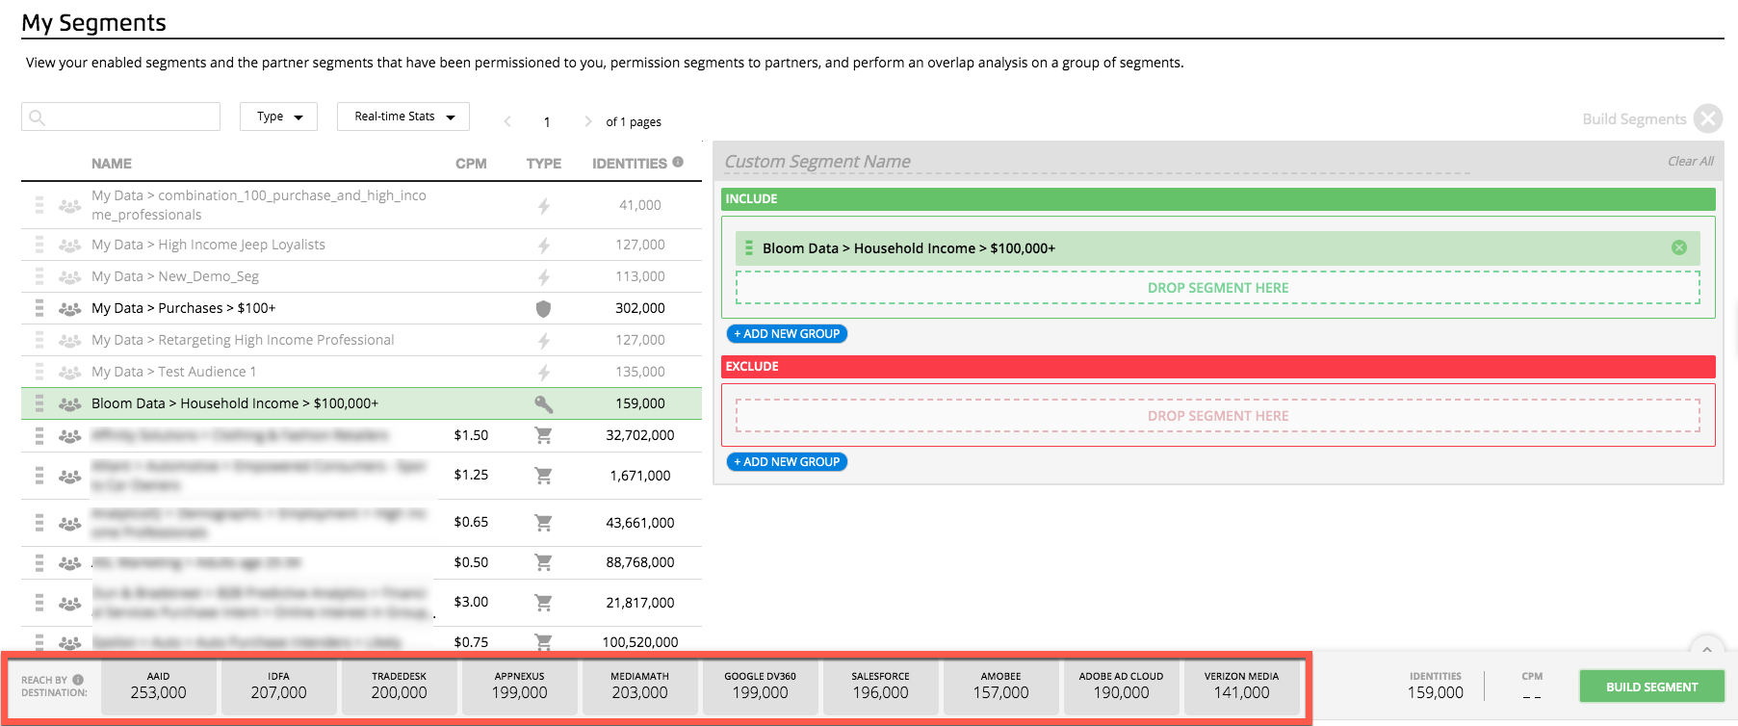Select My Data > High Income Jeep Loyalists
Screen dimensions: 1738x726
click(208, 245)
